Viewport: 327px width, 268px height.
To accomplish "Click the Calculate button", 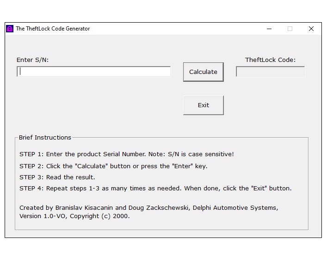I will (204, 72).
